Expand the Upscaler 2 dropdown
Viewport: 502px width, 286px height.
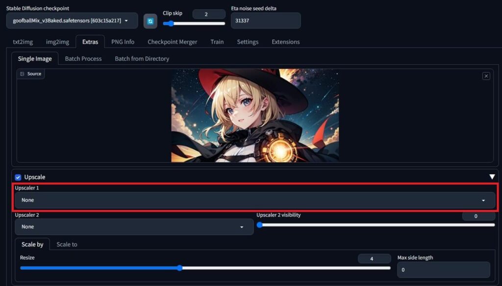[x=134, y=227]
